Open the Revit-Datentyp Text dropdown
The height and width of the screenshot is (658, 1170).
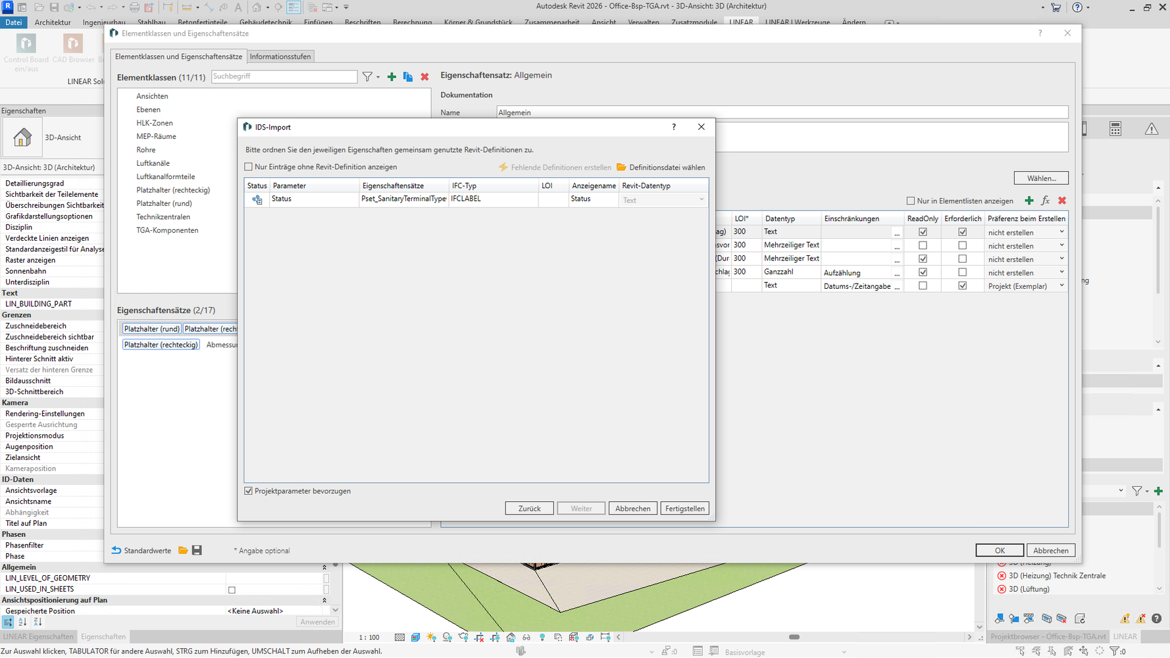point(701,199)
